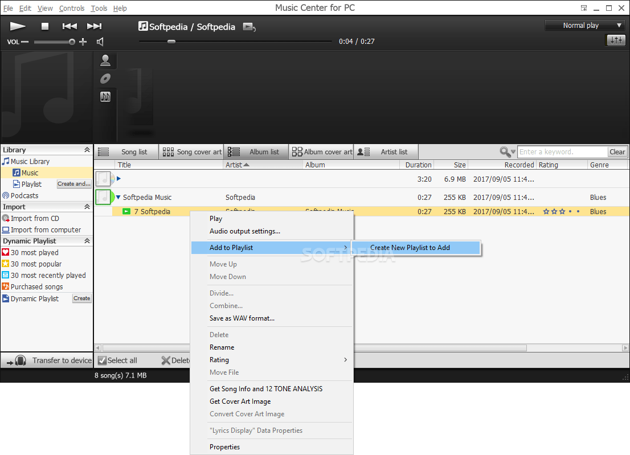Click Create next to Dynamic Playlist
Viewport: 630px width, 455px height.
[81, 298]
